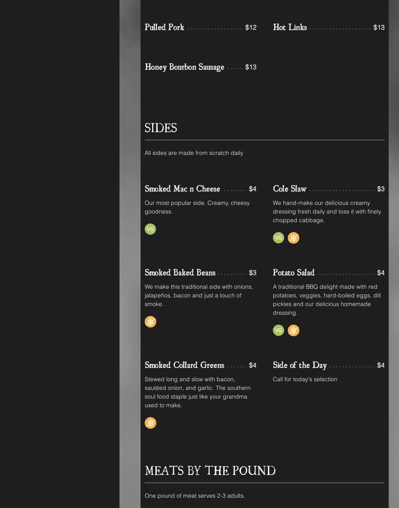Click the VG badge under Cole Slaw

[278, 238]
